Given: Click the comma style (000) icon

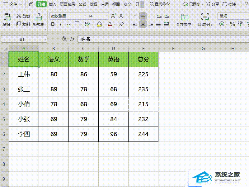Looking at the screenshot, I should [x=240, y=24].
